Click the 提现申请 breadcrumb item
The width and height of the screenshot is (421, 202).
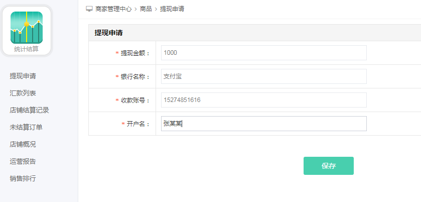pos(172,9)
